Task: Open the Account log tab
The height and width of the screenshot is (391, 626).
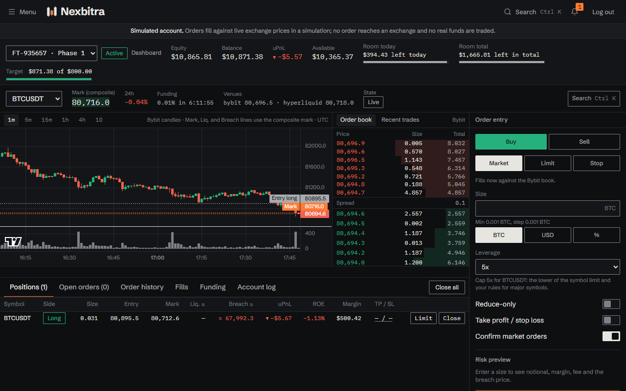Action: point(256,287)
